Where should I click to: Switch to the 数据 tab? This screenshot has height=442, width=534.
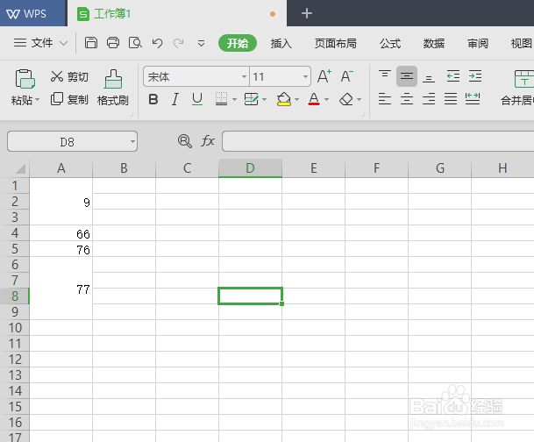pos(434,43)
